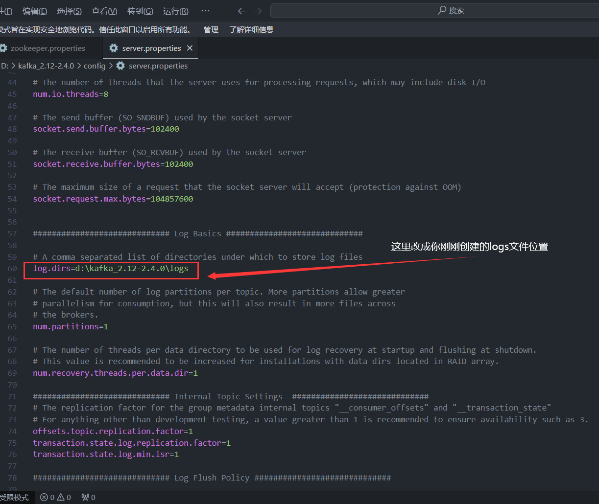Open the Selection menu 选择(S)

69,11
